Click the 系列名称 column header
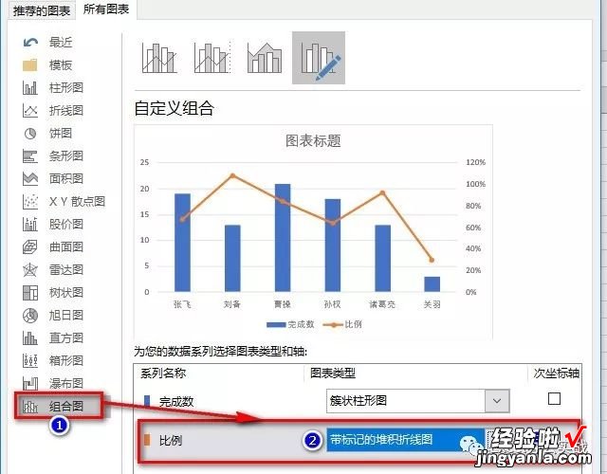 pyautogui.click(x=163, y=373)
